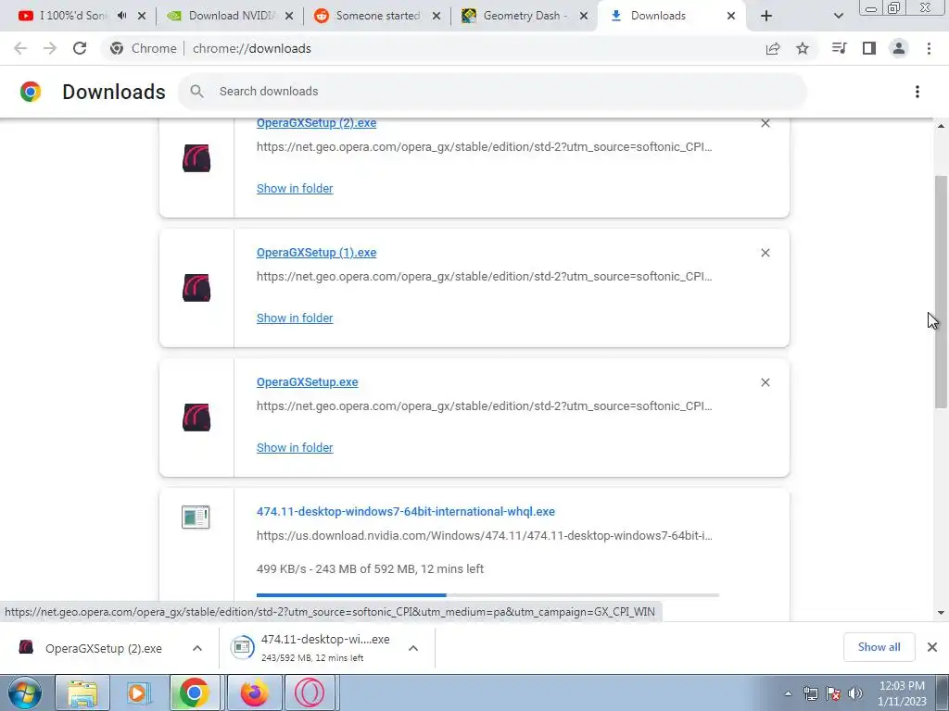Close the Geometry Dash tab

click(x=584, y=17)
